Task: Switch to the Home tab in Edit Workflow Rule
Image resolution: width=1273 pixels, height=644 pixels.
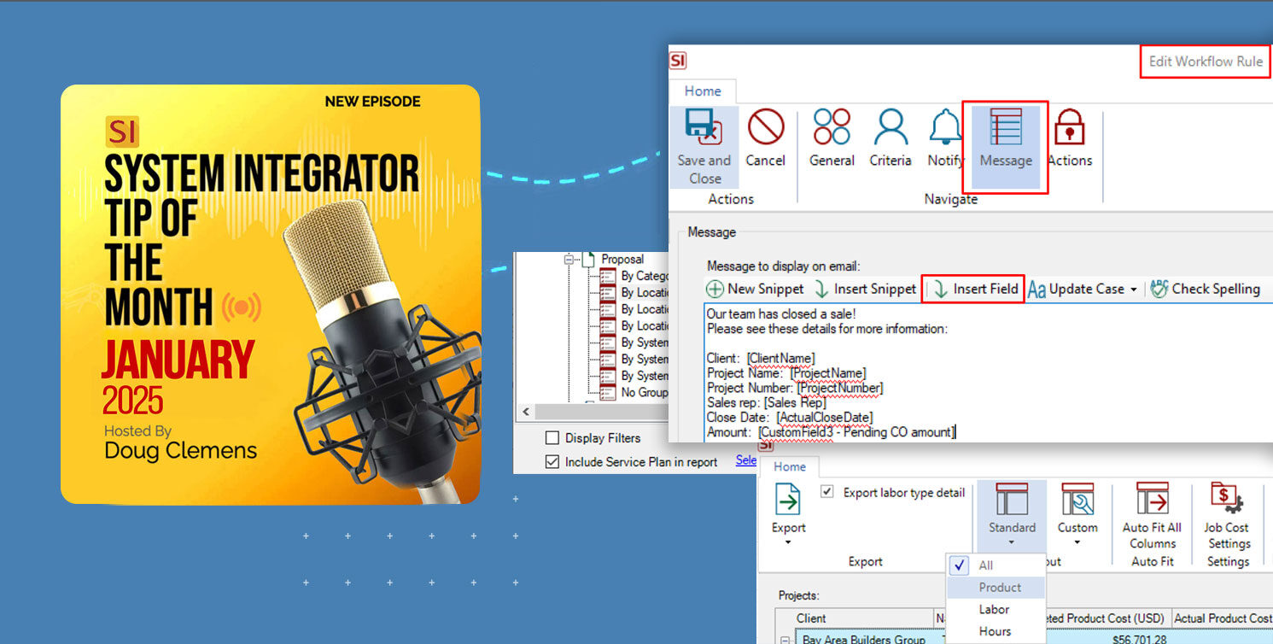Action: (703, 91)
